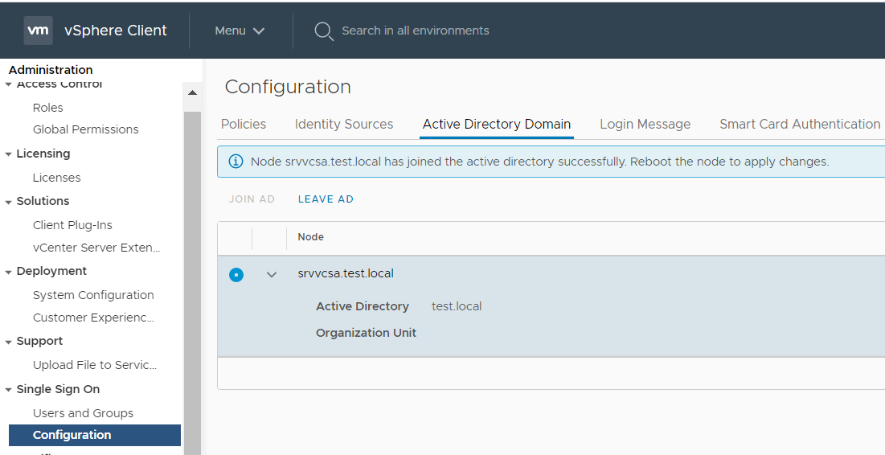Click the sidebar scrollbar track

coord(192,284)
